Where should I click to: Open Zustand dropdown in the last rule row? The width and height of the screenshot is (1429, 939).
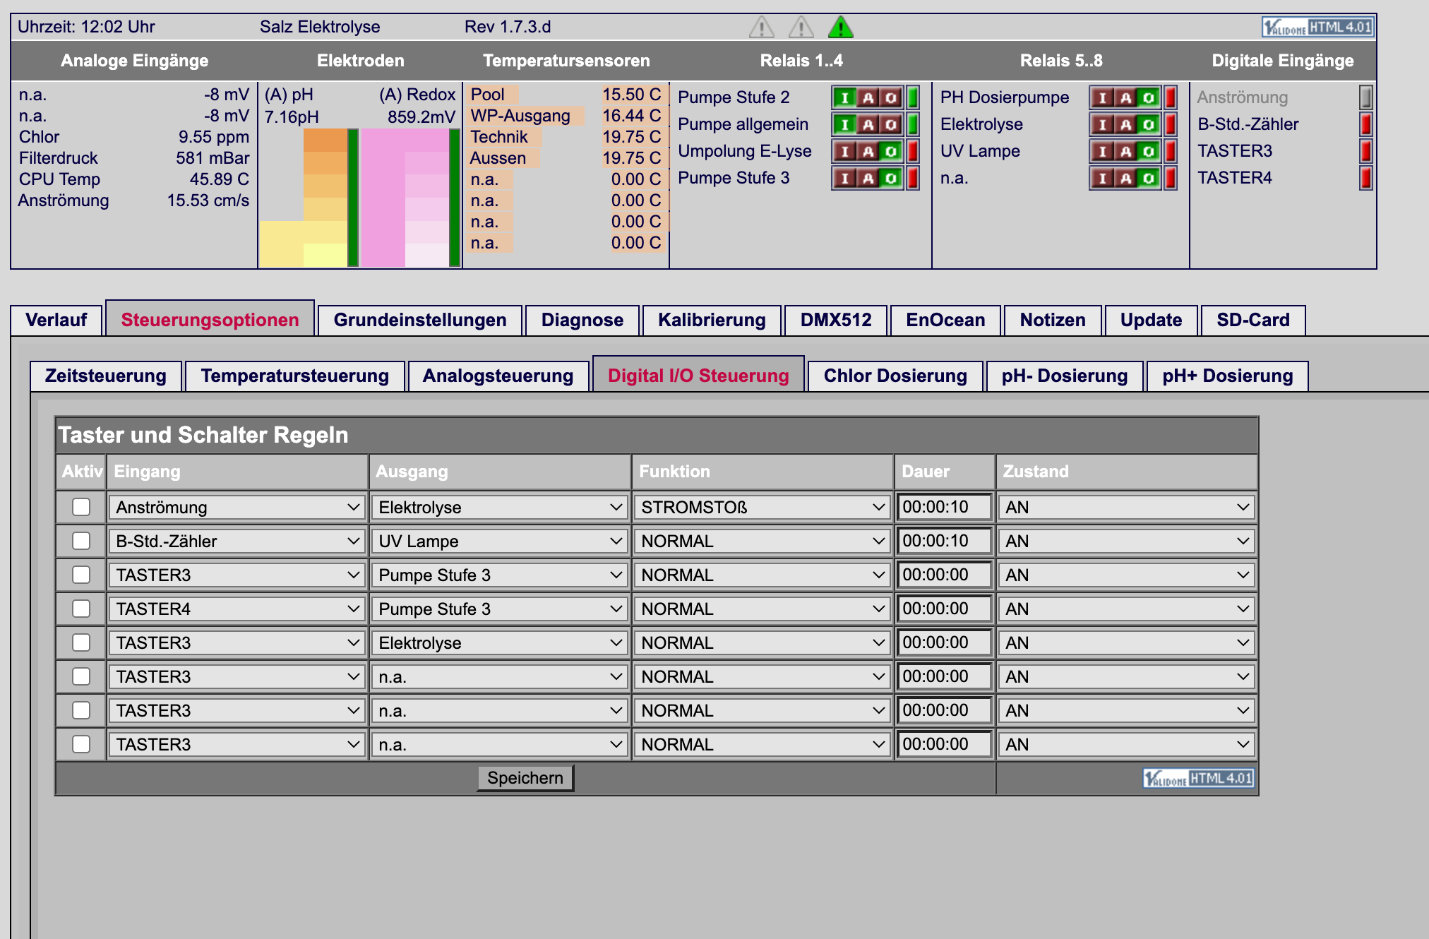point(1126,745)
